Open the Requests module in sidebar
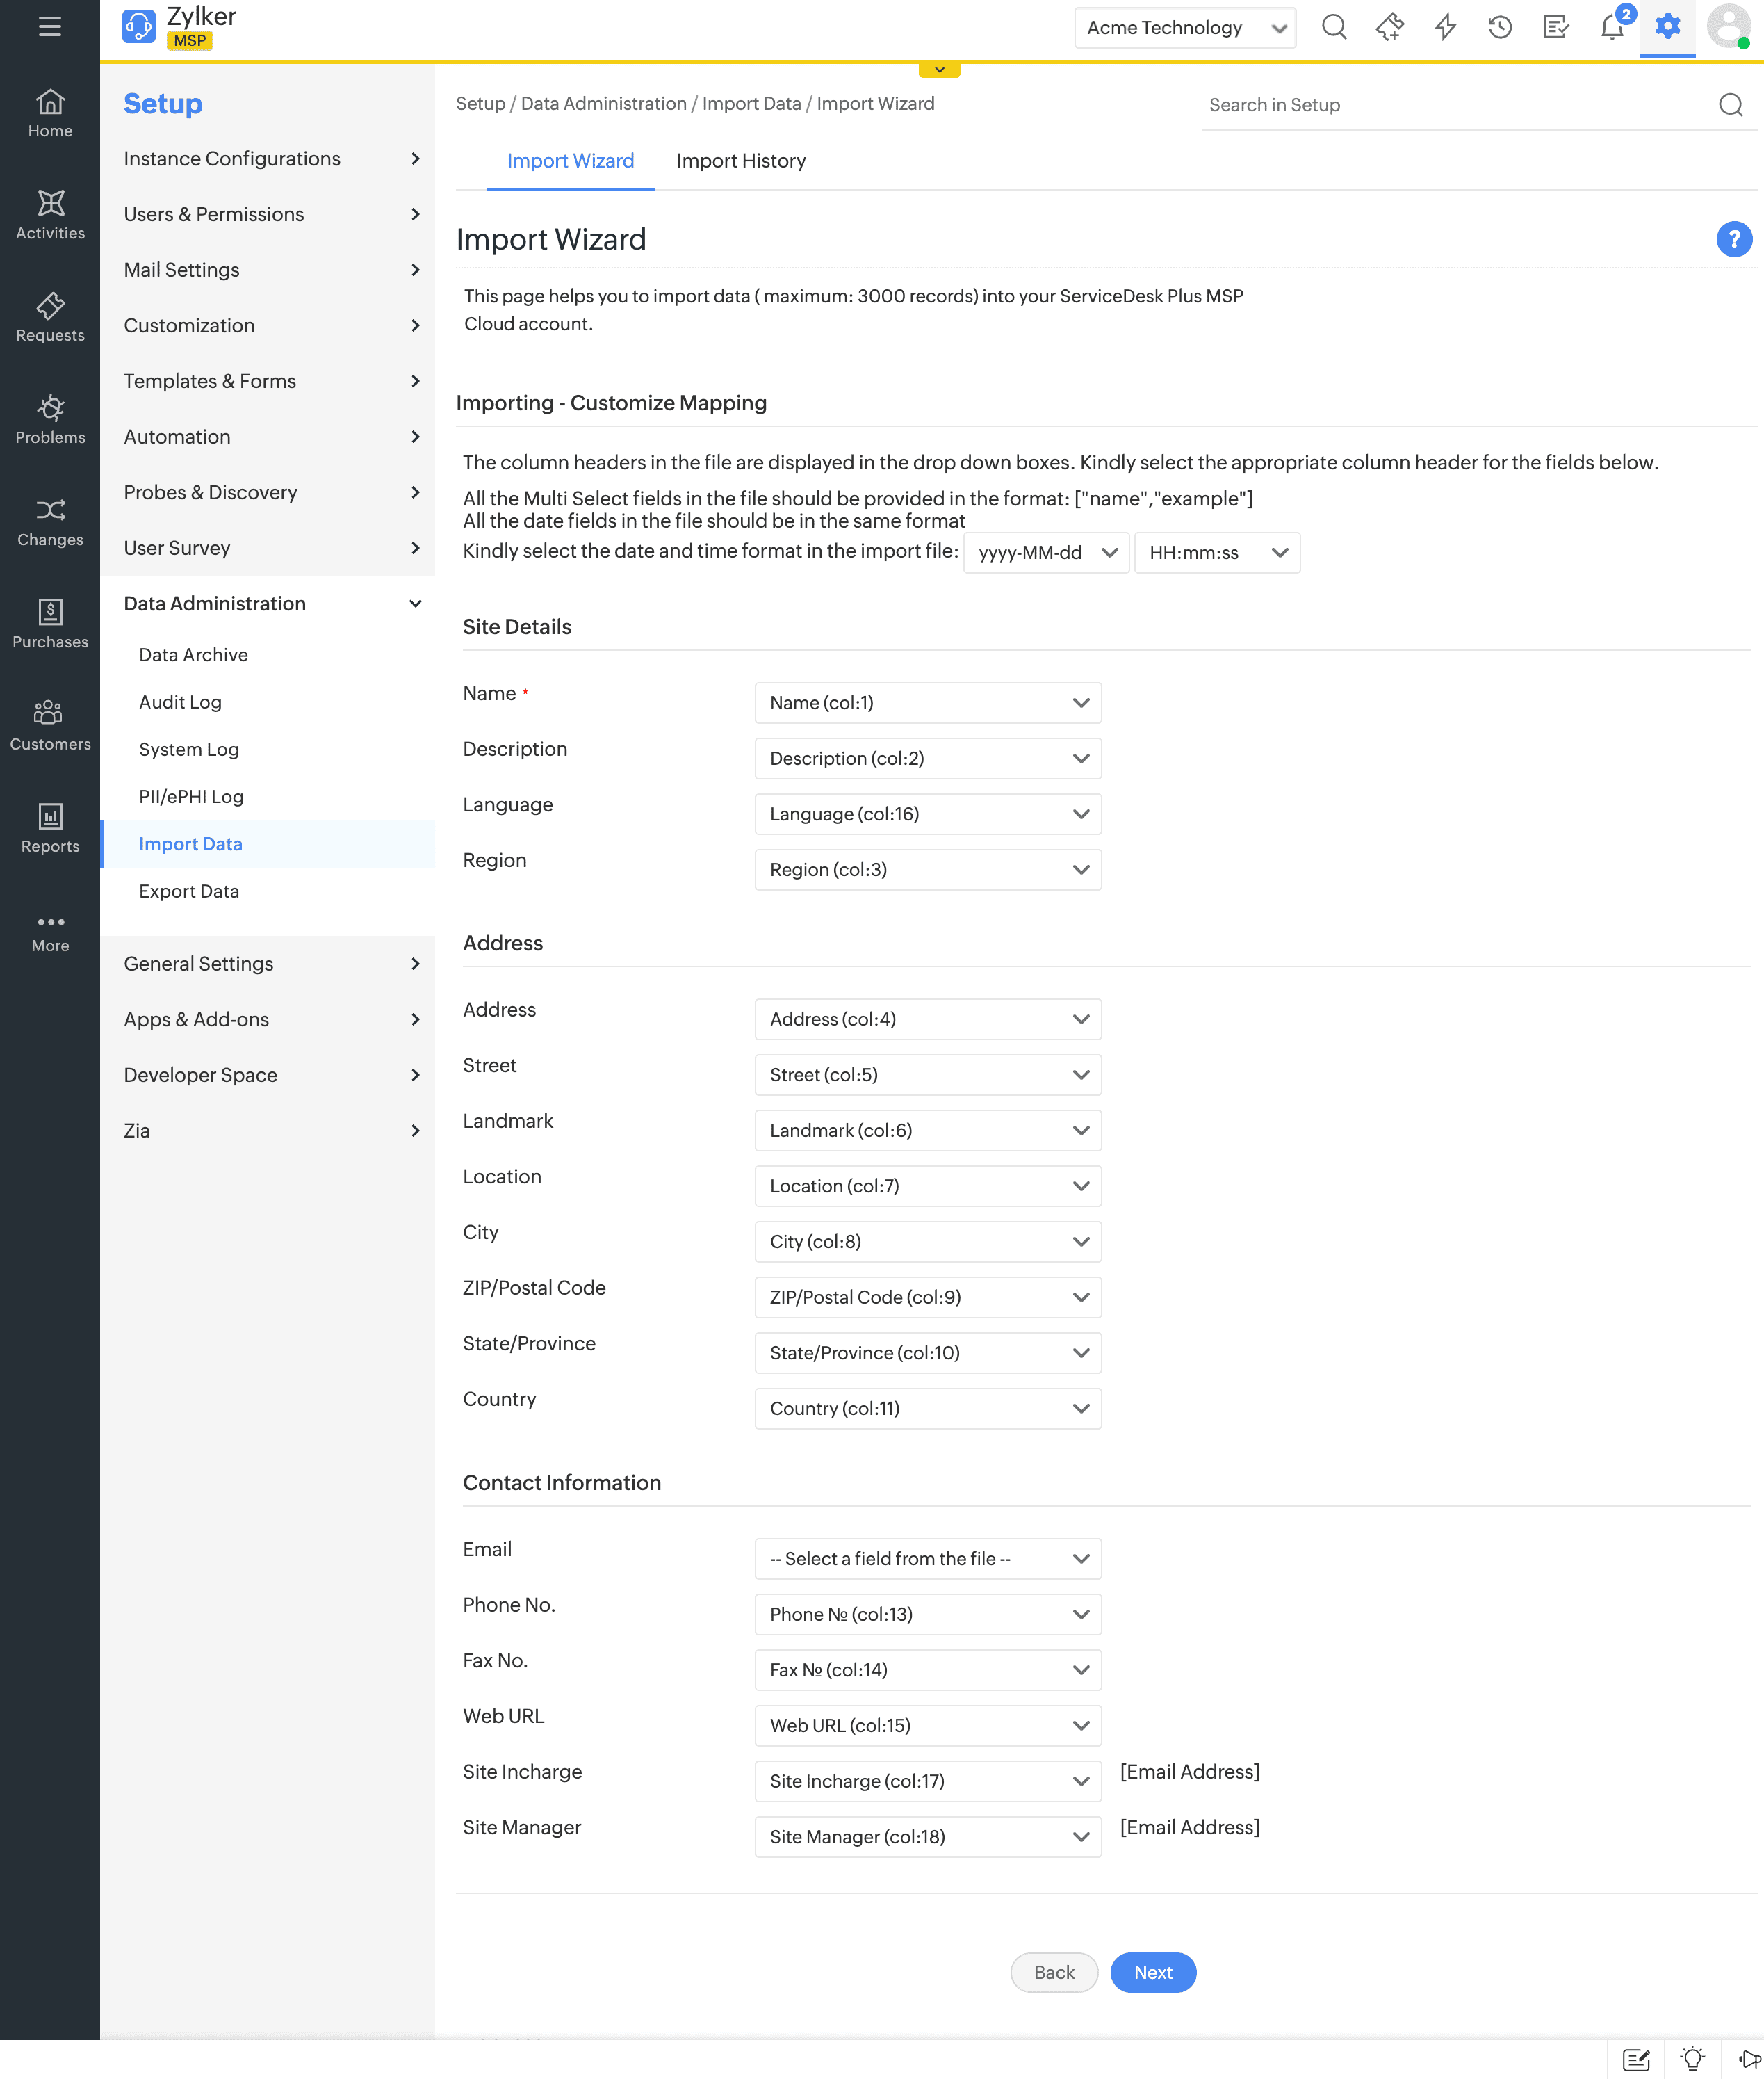This screenshot has height=2079, width=1764. (50, 317)
